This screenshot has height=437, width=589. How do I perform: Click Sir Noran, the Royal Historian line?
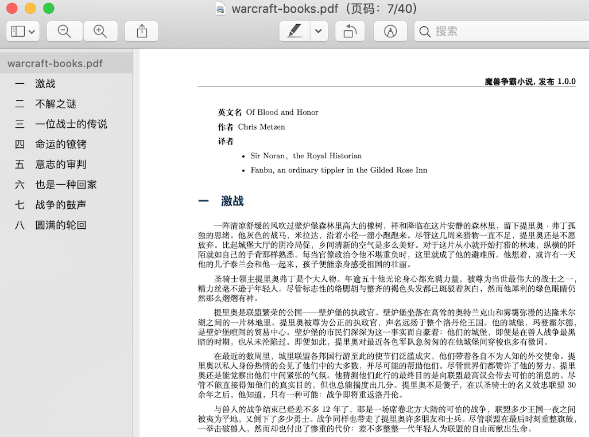pos(306,155)
